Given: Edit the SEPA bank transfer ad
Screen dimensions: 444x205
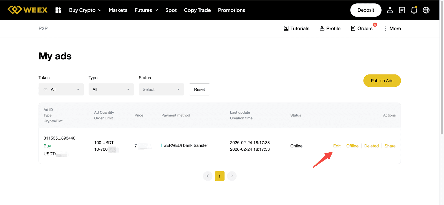Looking at the screenshot, I should coord(337,146).
